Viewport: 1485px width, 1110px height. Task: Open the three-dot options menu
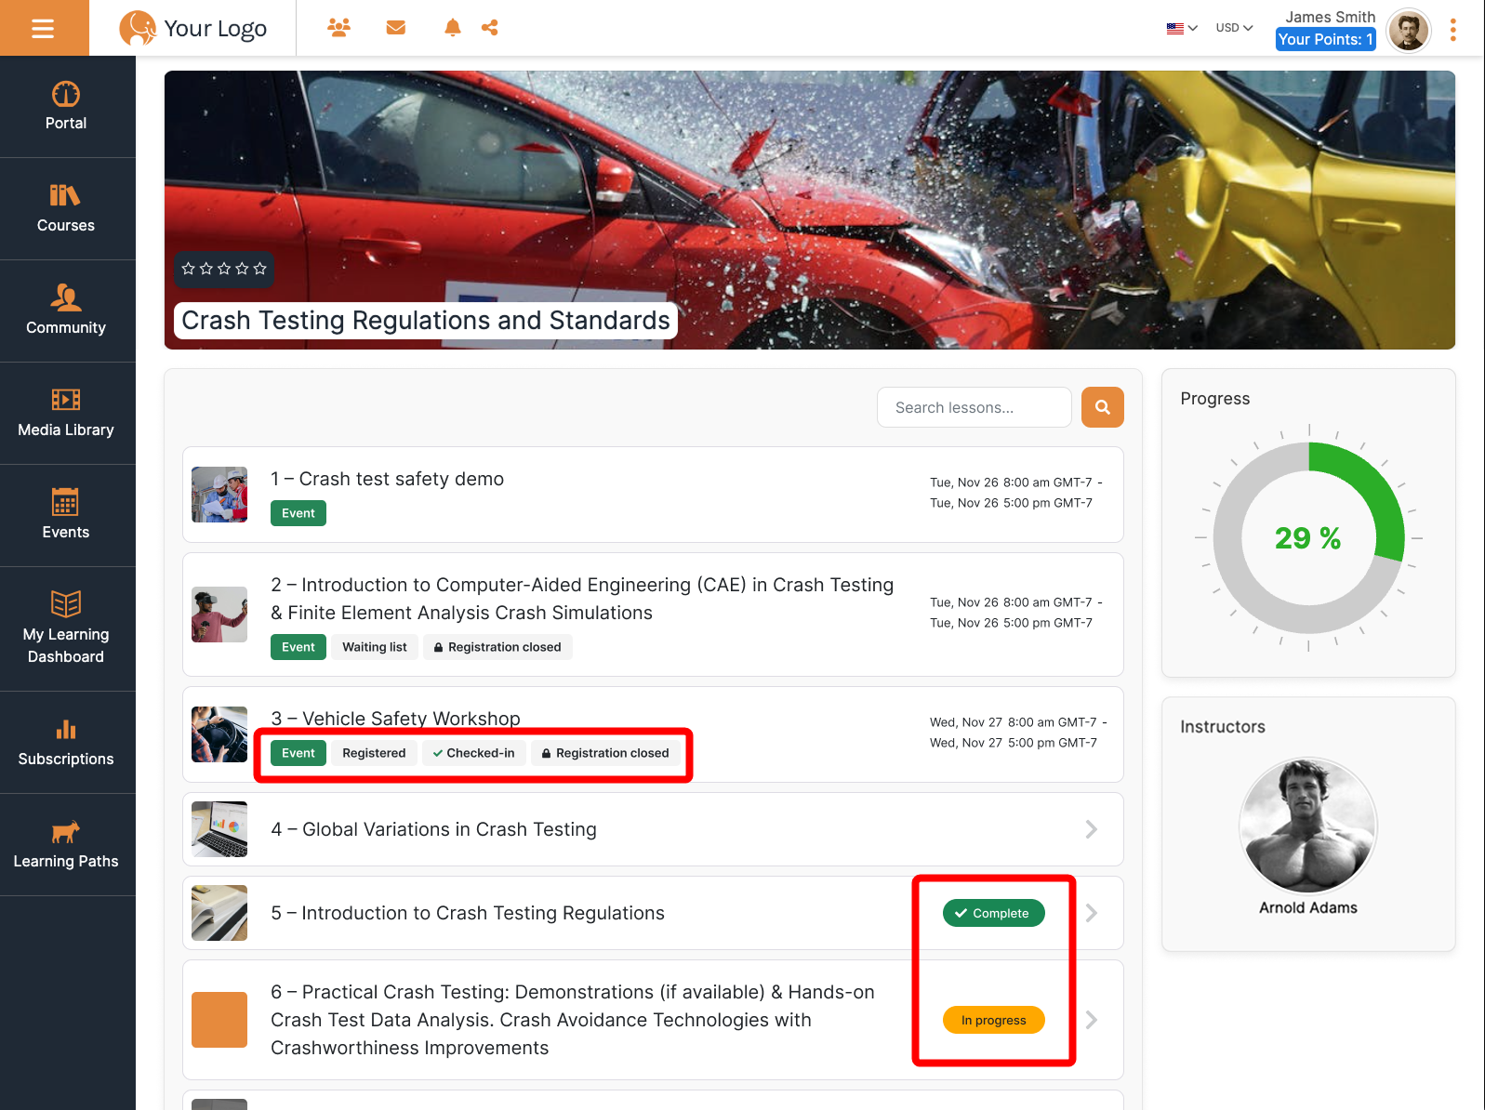click(1452, 30)
